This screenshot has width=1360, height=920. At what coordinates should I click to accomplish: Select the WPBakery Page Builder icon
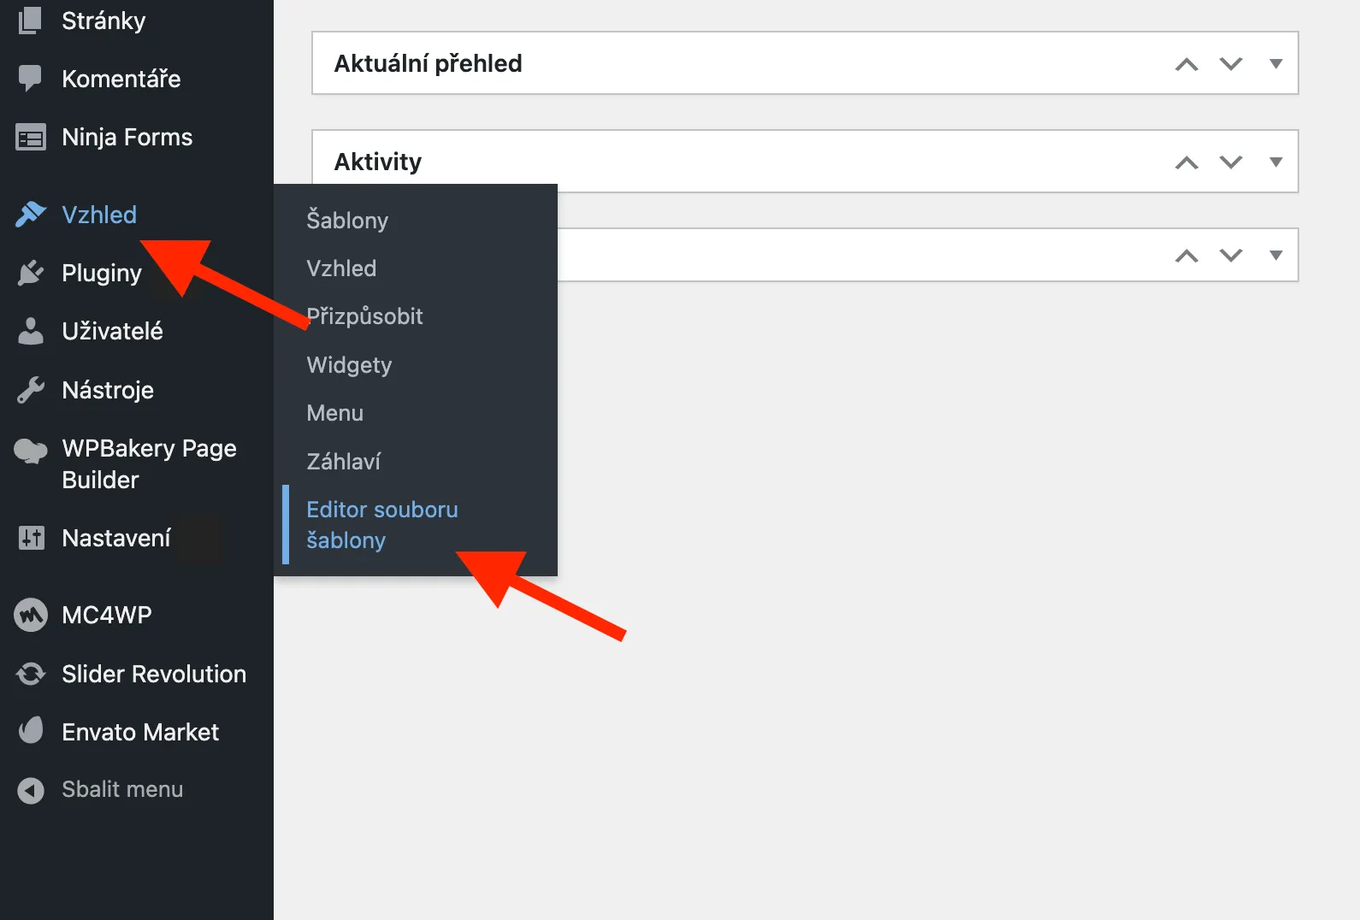(31, 448)
